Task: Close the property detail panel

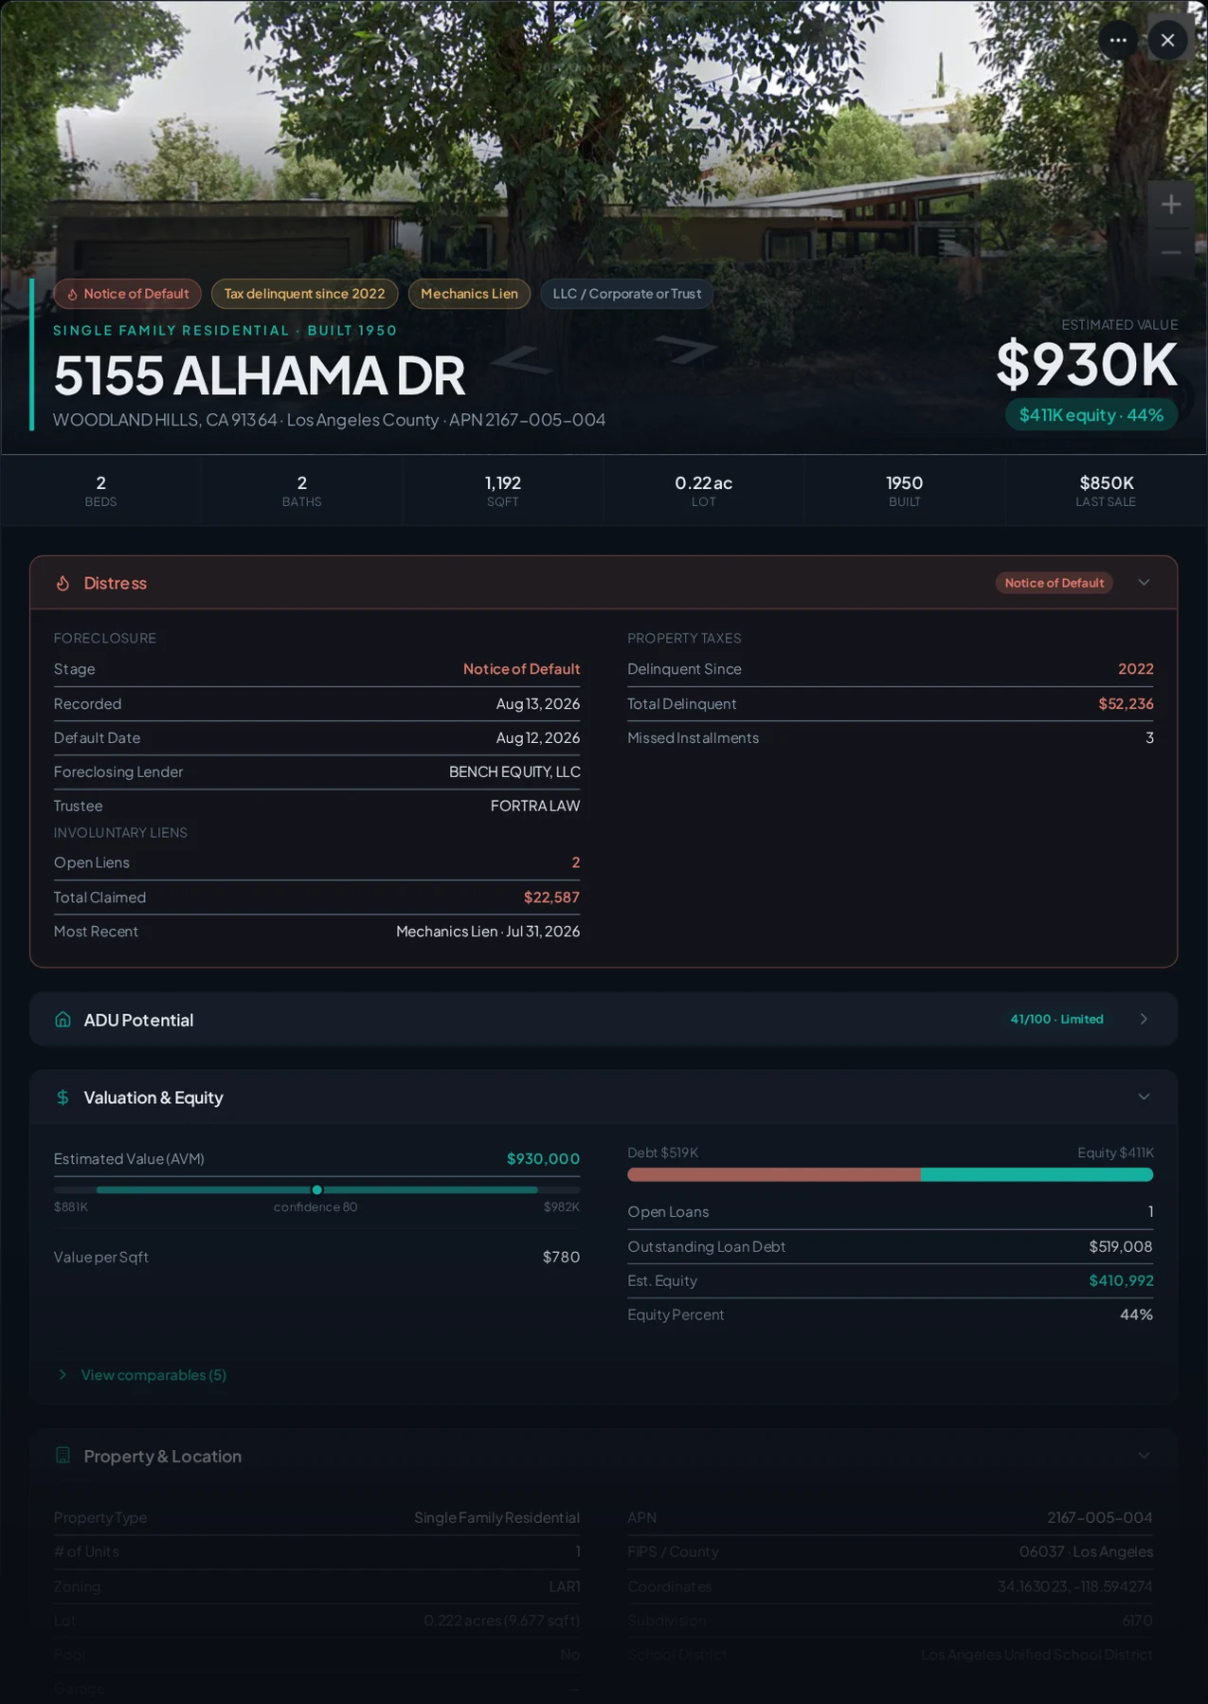Action: [x=1167, y=40]
